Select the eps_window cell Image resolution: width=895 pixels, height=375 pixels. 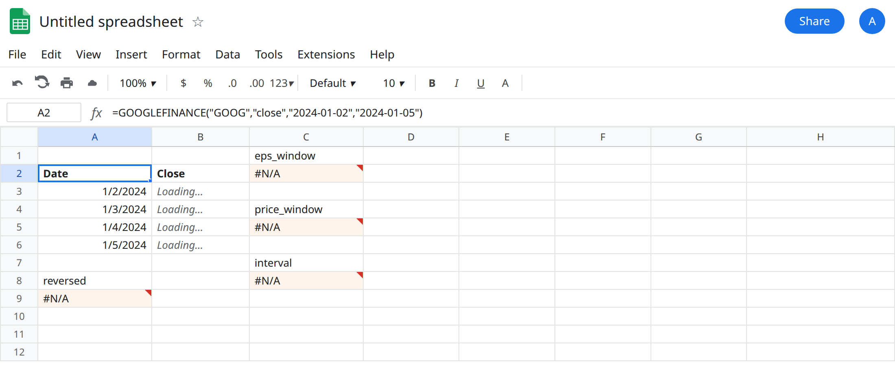point(306,156)
